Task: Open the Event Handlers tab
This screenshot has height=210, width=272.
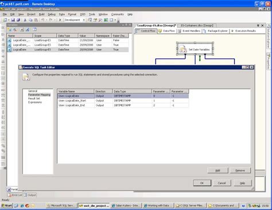Action: pyautogui.click(x=189, y=31)
